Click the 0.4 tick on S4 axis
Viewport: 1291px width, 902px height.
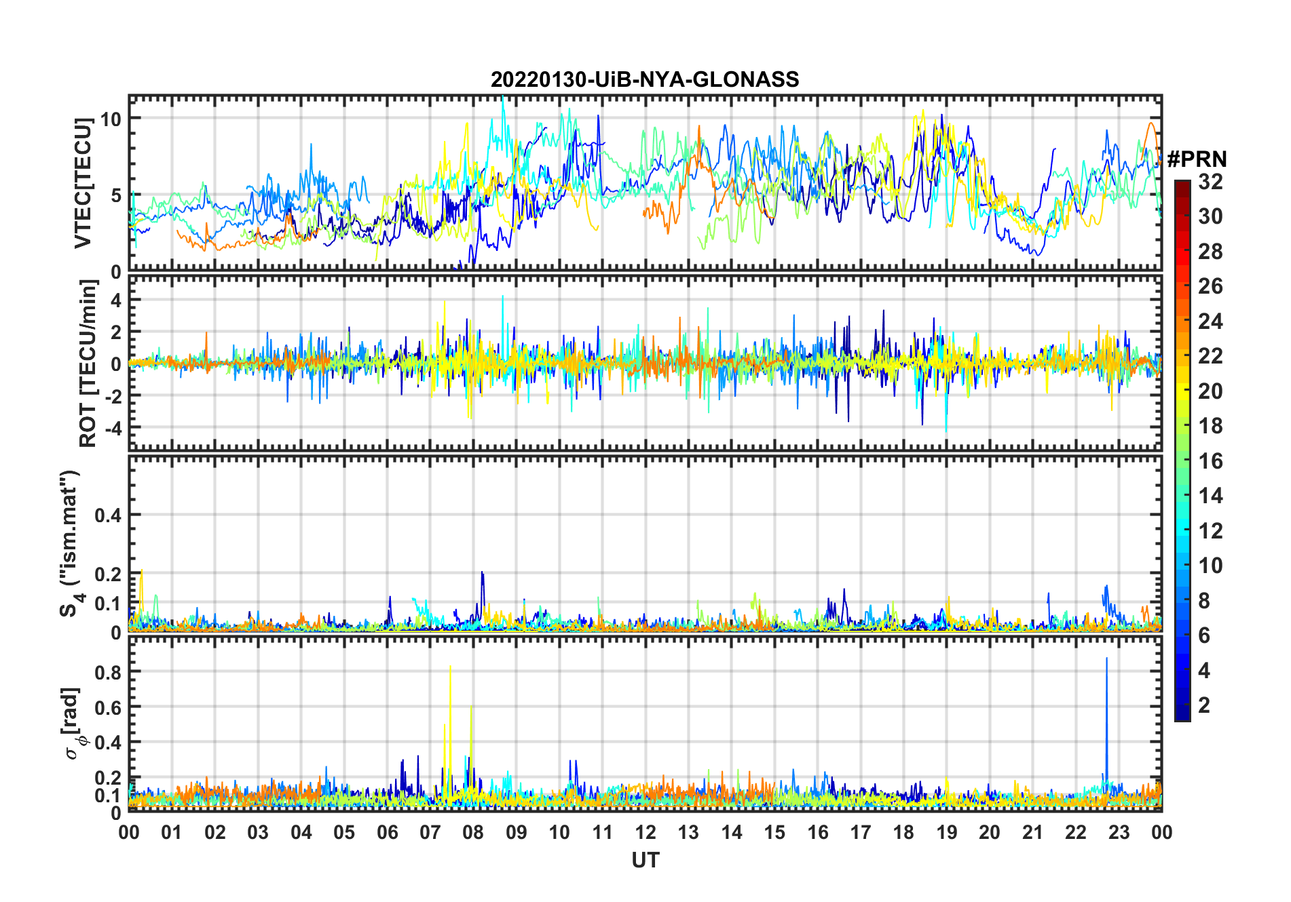click(108, 515)
